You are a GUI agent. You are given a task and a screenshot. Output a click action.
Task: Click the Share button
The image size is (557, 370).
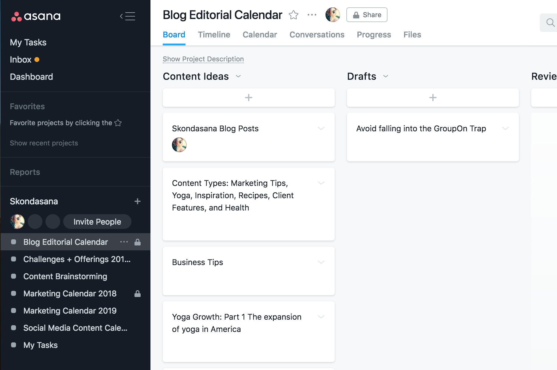click(x=367, y=15)
